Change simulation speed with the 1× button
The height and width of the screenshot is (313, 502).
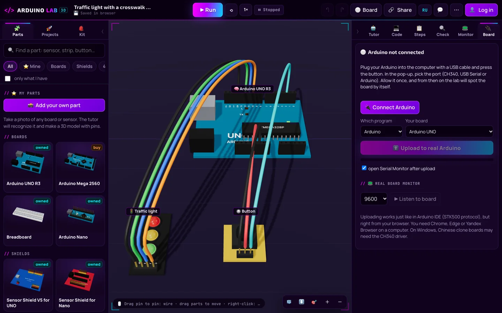(x=246, y=10)
